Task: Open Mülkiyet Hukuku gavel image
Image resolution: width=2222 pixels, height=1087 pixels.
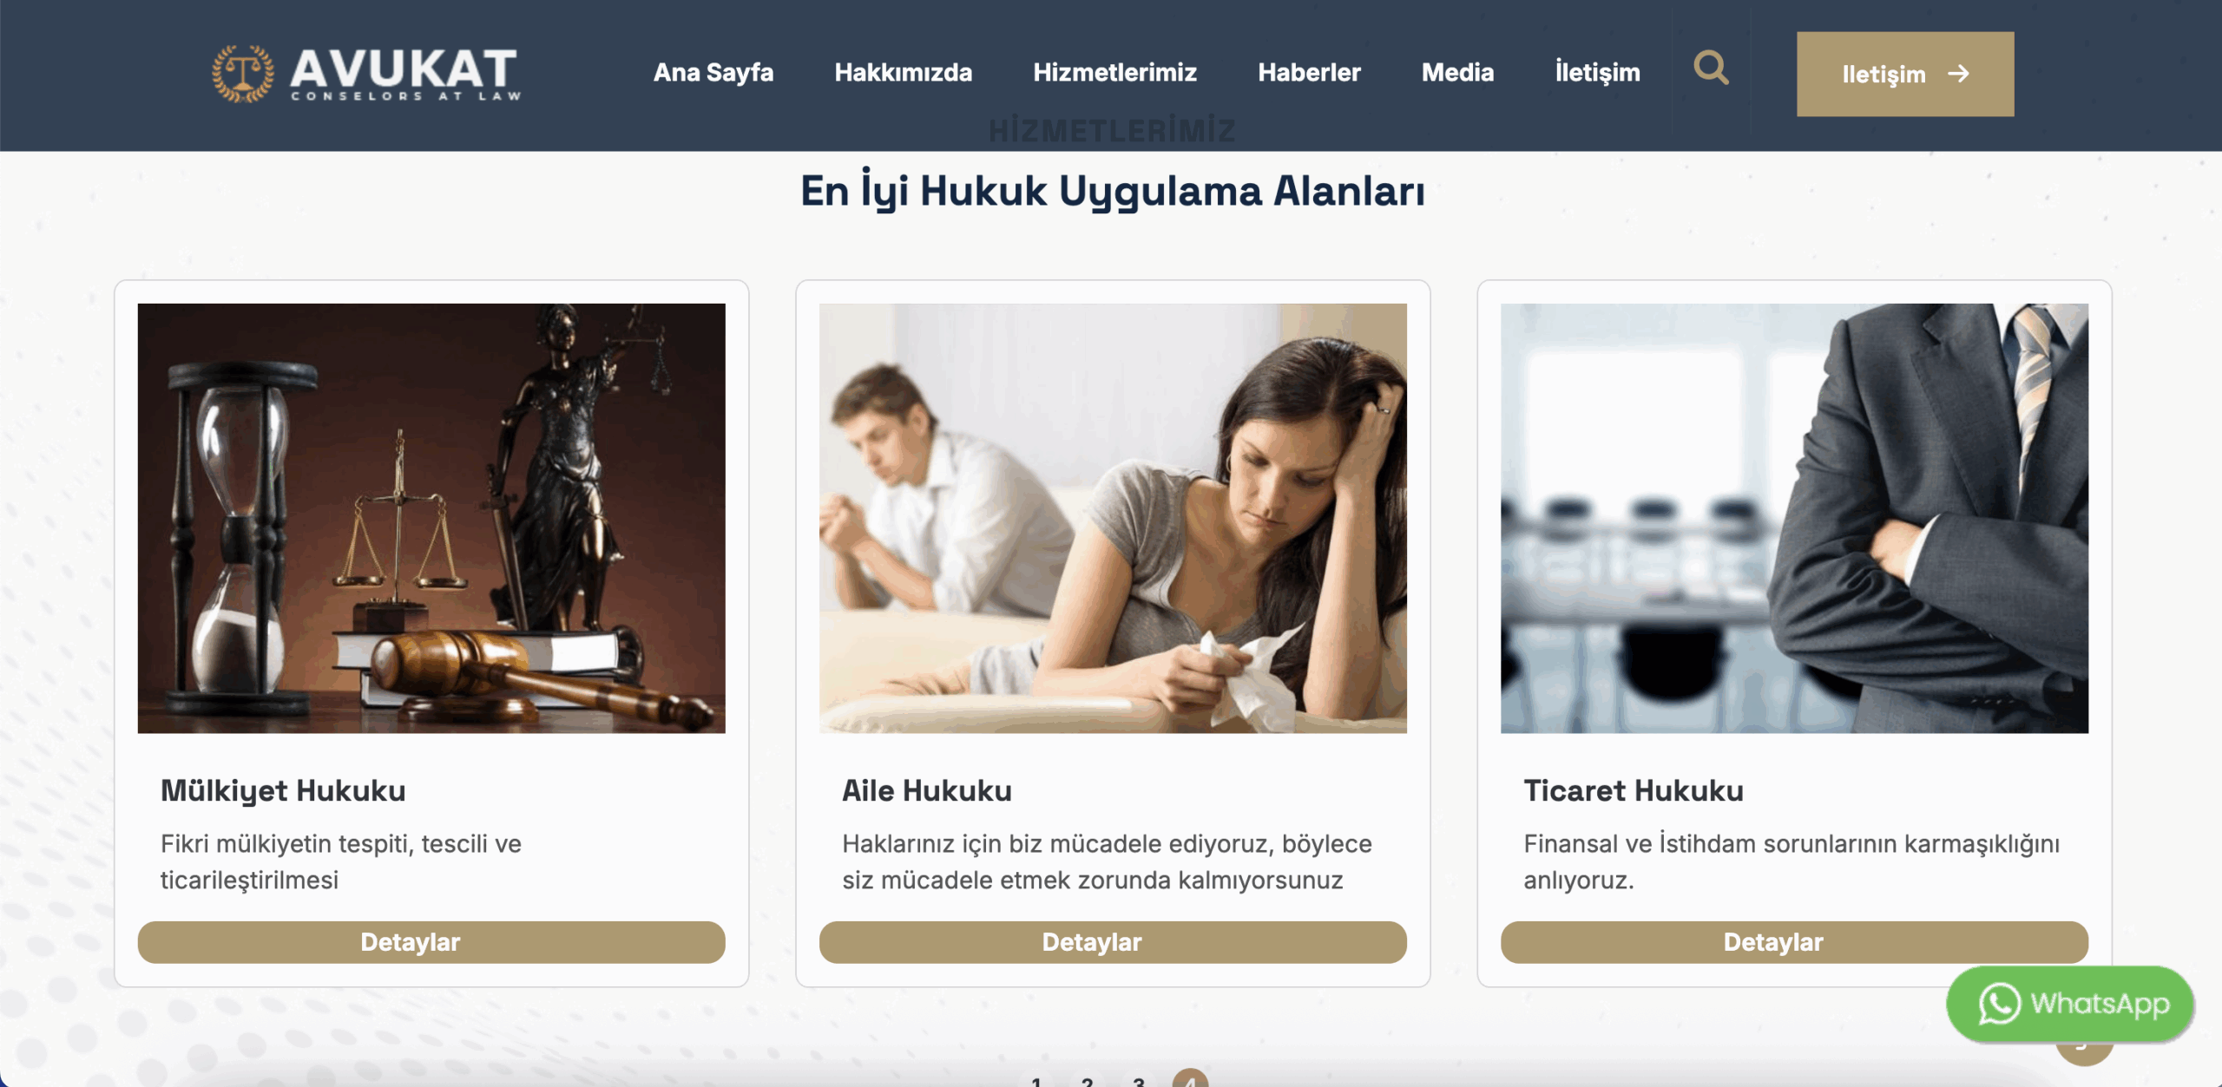Action: (431, 518)
